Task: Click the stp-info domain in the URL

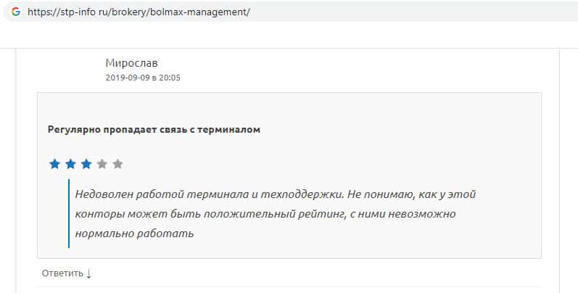Action: point(83,12)
